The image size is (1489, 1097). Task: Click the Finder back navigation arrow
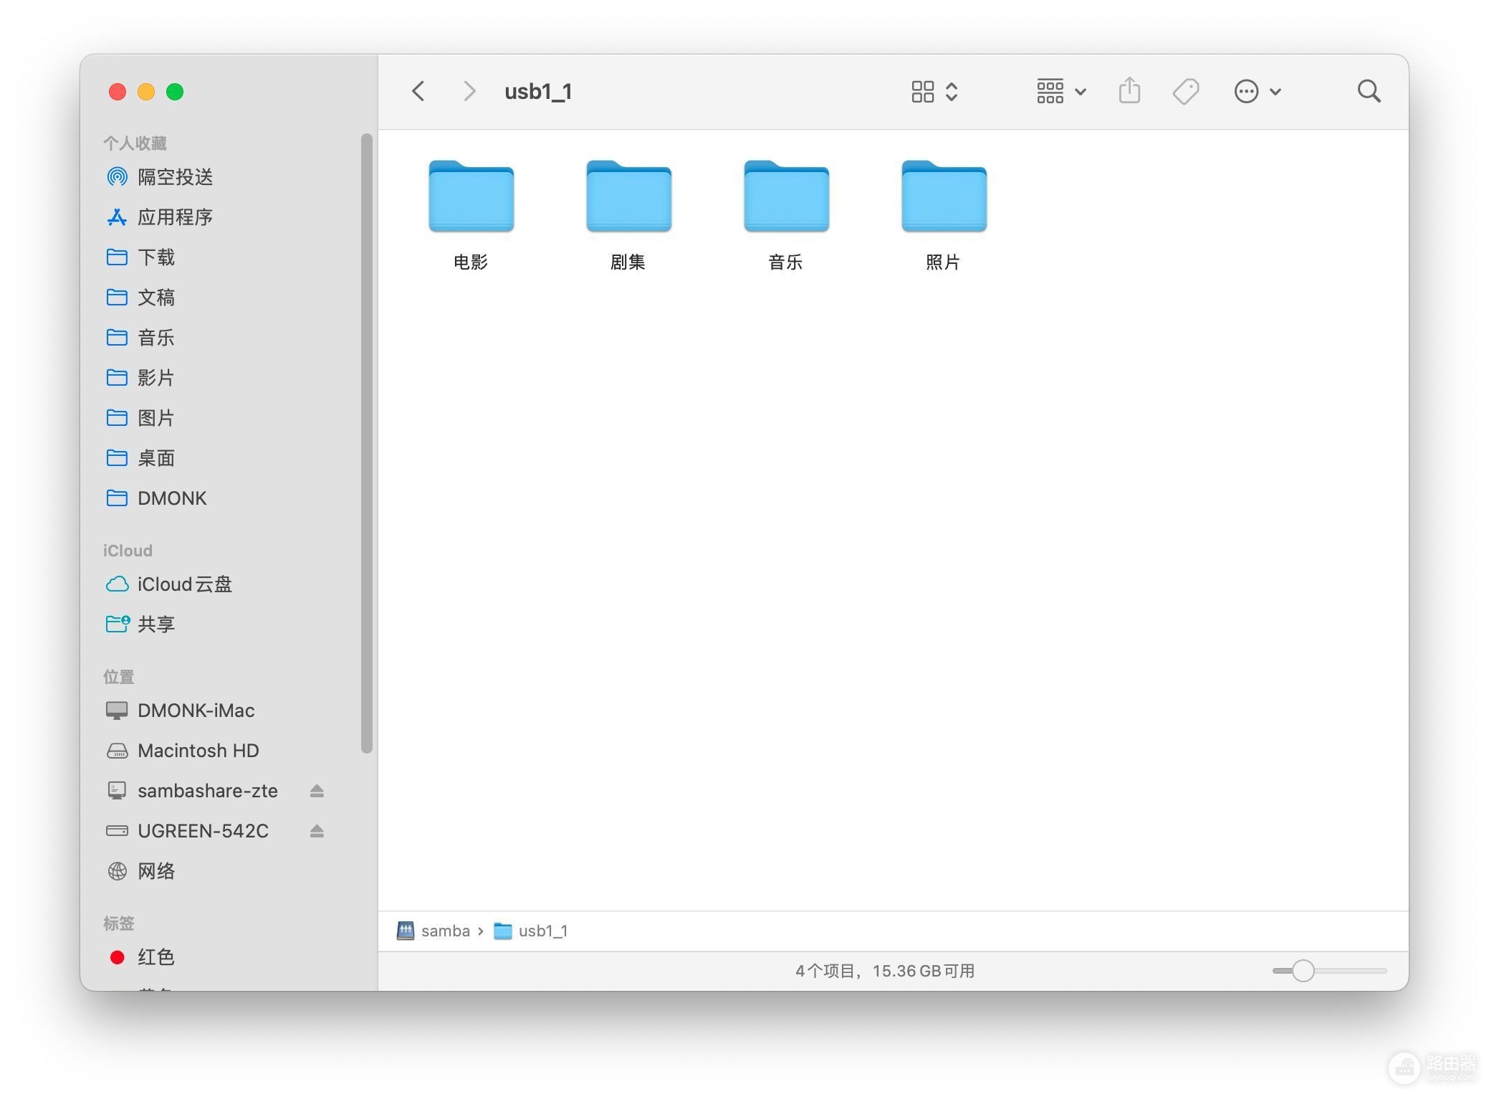(418, 91)
